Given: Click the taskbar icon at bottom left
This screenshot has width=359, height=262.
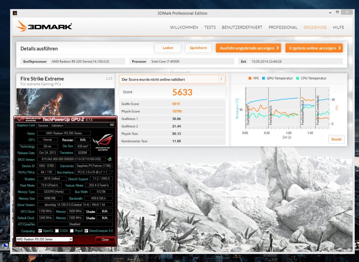Looking at the screenshot, I should (x=5, y=246).
